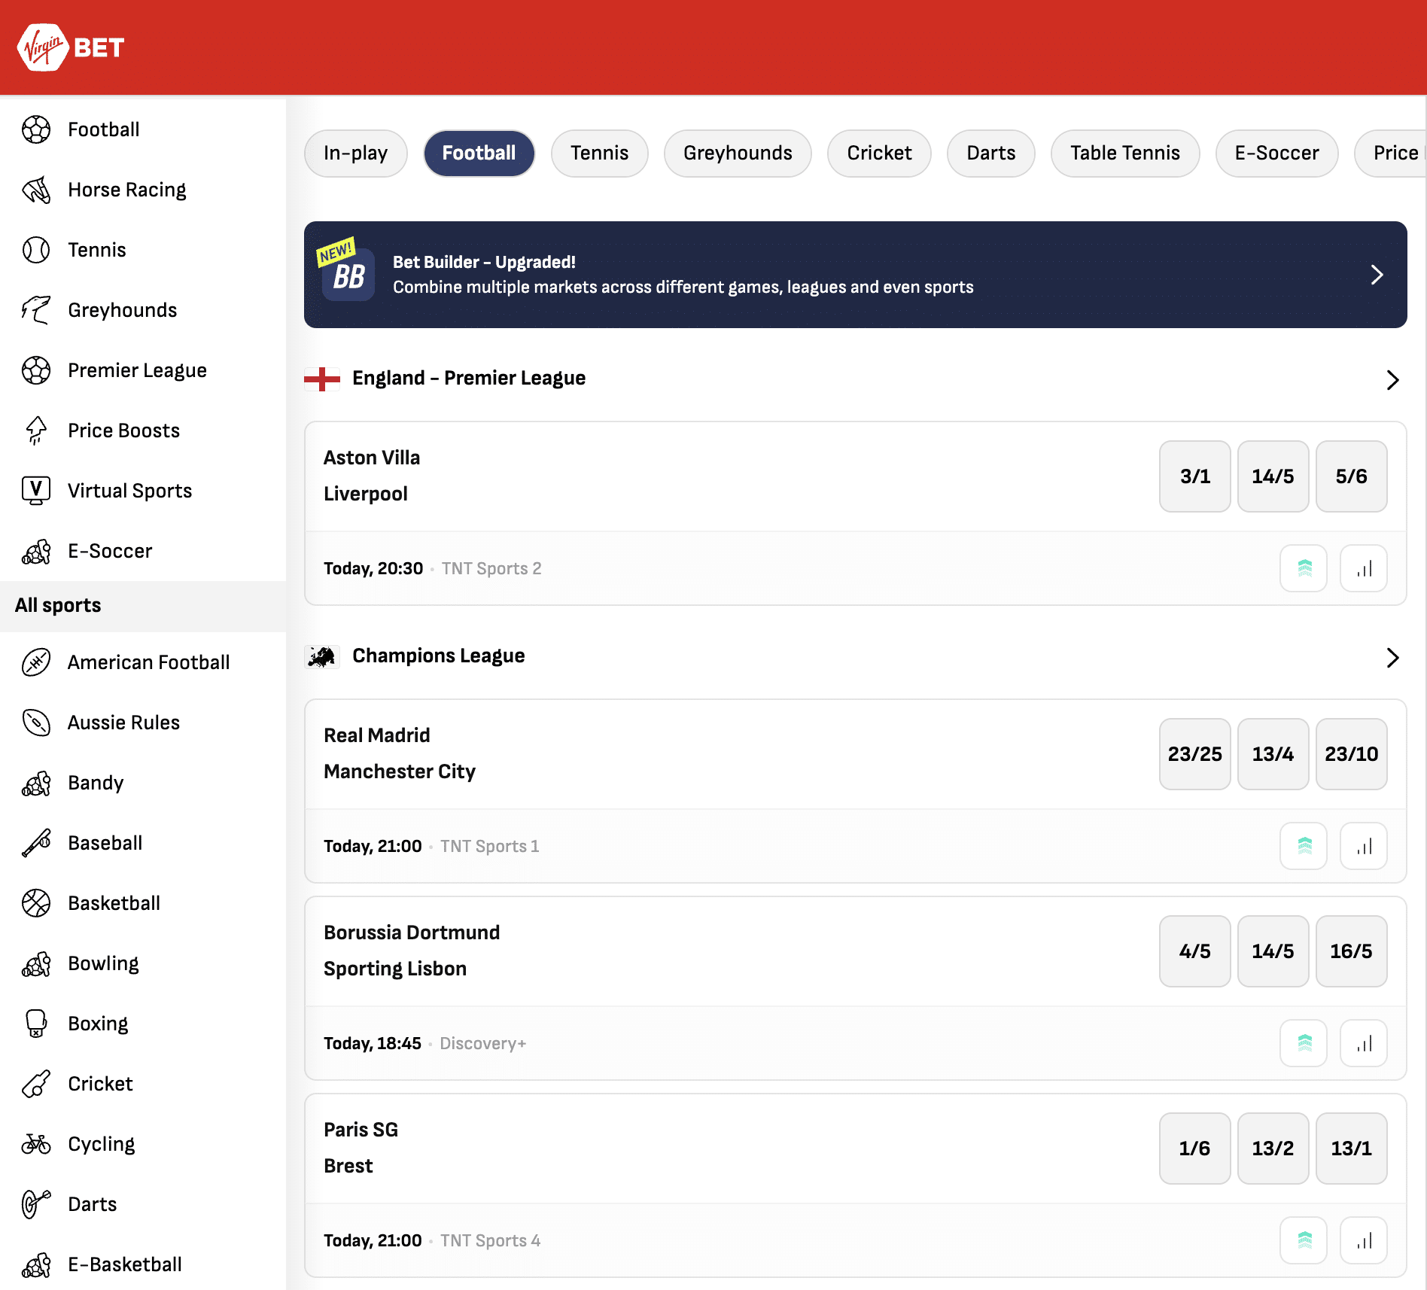Open the statistics icon for Aston Villa vs Liverpool

(1363, 568)
